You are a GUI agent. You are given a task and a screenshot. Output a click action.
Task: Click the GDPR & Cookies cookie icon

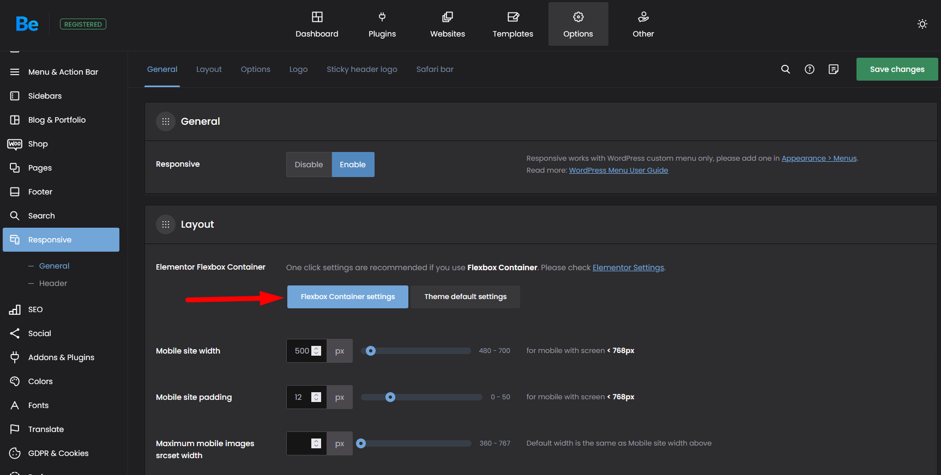click(x=15, y=453)
